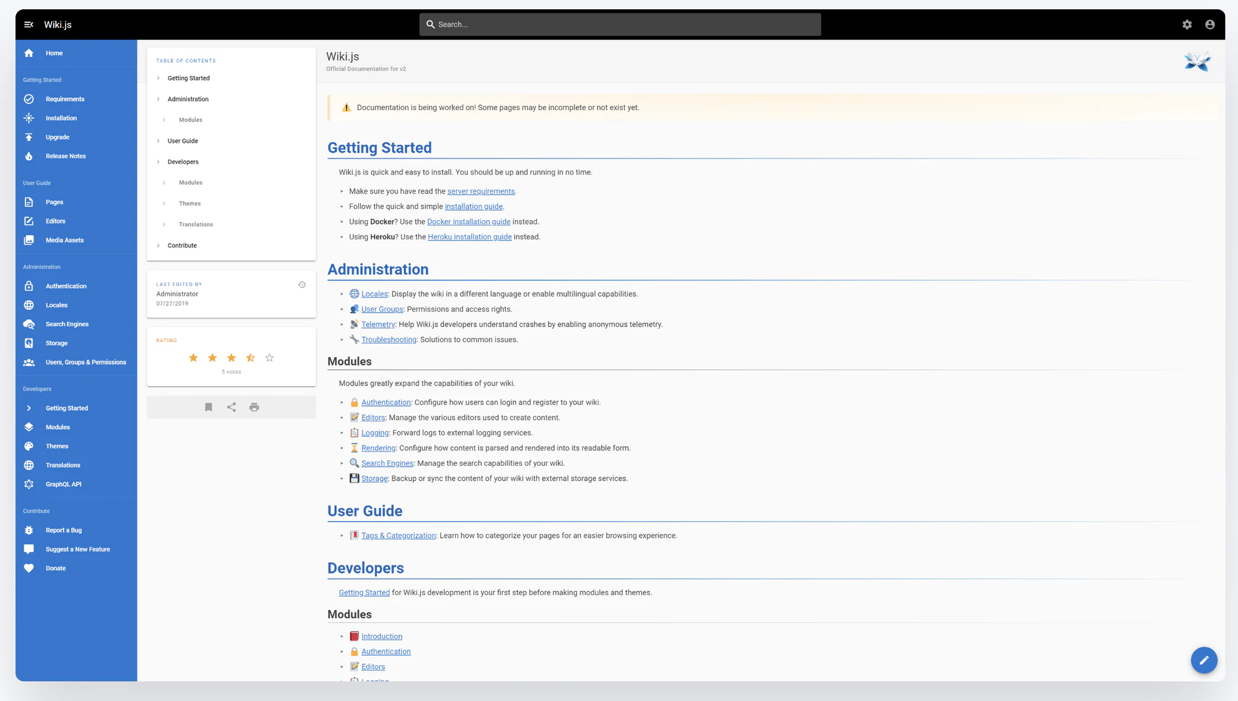
Task: Open Media Assets in the sidebar menu
Action: 64,240
